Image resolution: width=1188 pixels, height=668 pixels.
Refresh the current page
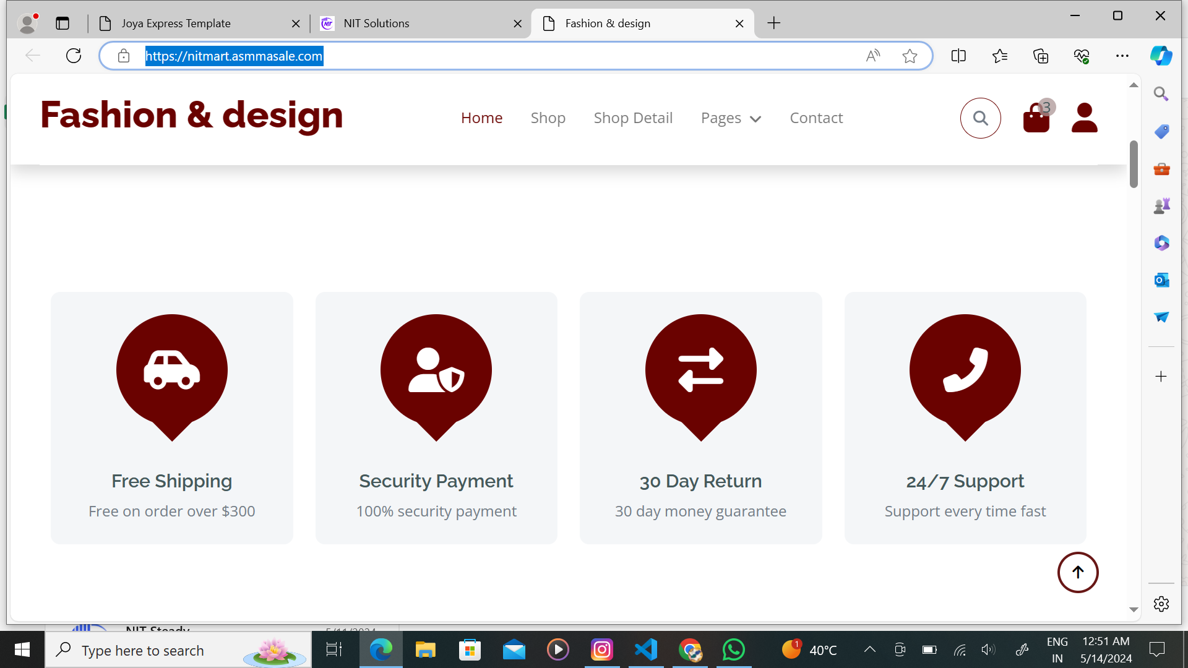pos(74,56)
